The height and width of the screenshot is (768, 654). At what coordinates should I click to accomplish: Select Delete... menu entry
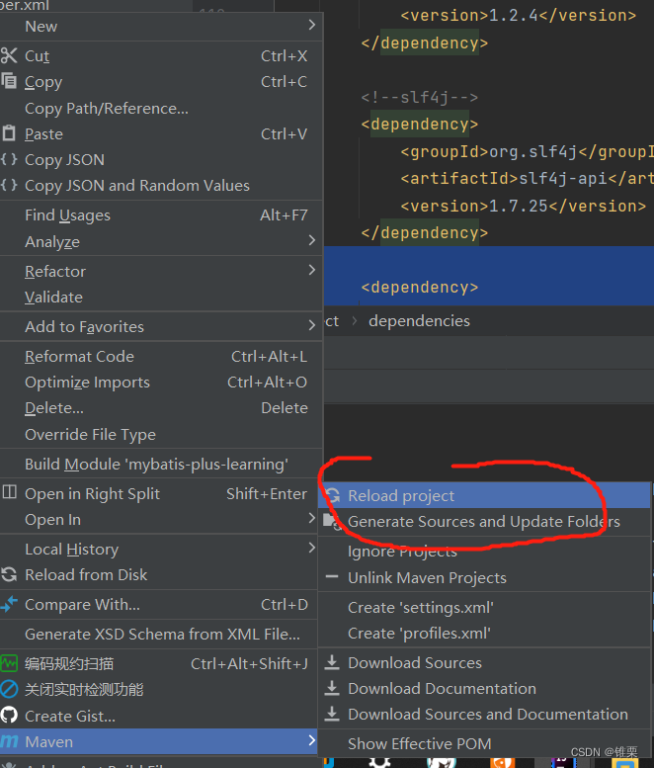click(162, 408)
